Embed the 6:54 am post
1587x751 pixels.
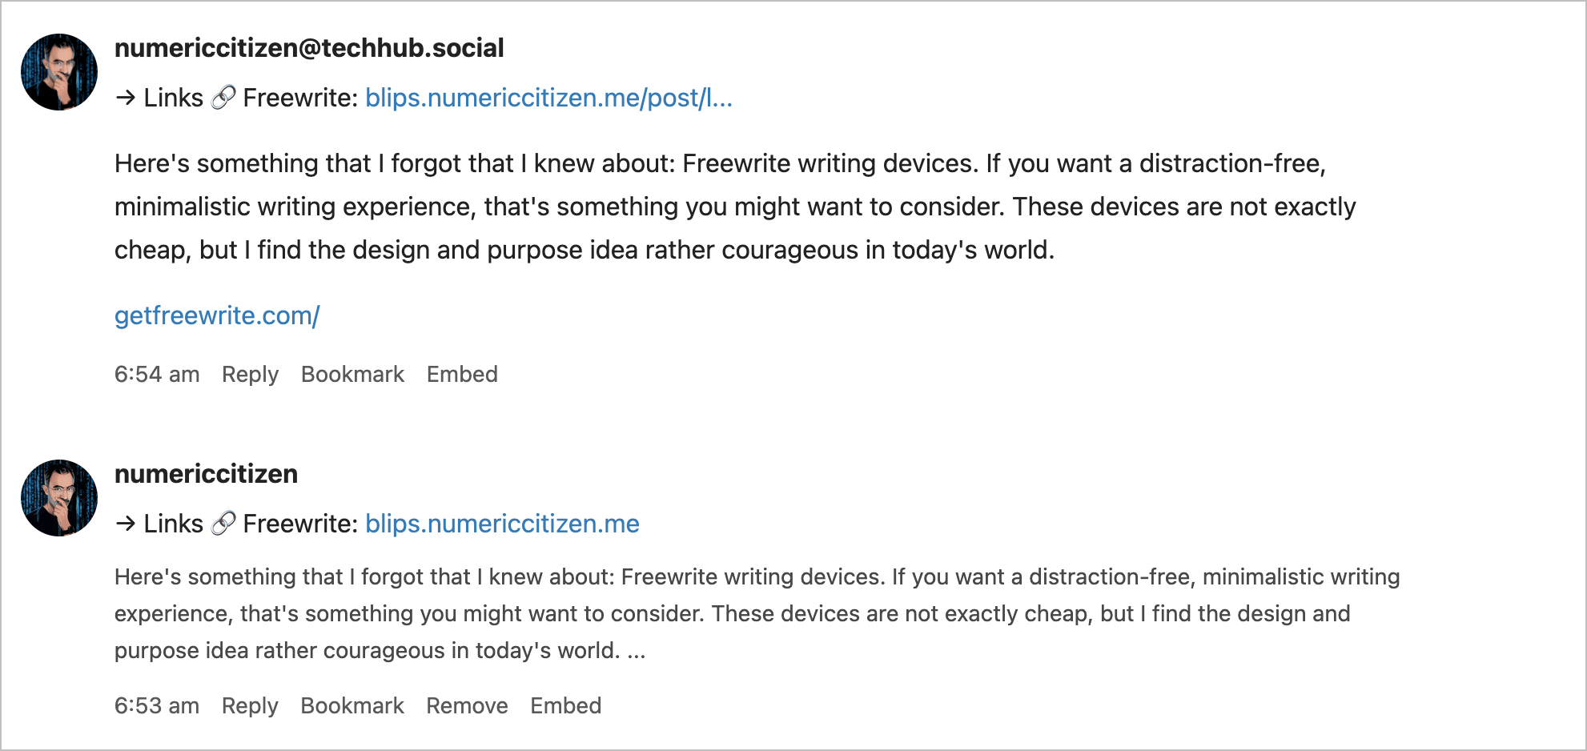point(462,374)
